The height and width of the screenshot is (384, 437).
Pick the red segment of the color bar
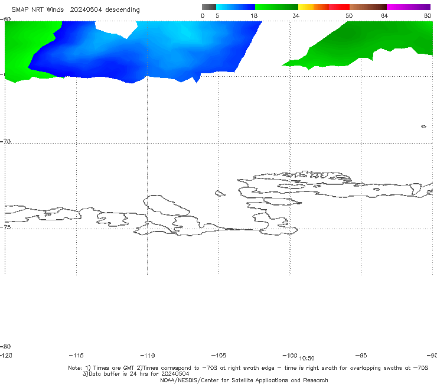[x=339, y=7]
